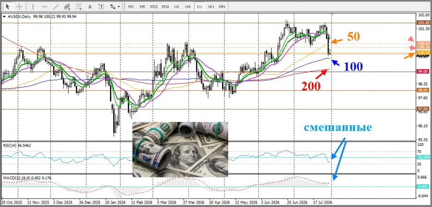The height and width of the screenshot is (207, 432).
Task: Click the 96.10 price scale value
Action: point(424,126)
